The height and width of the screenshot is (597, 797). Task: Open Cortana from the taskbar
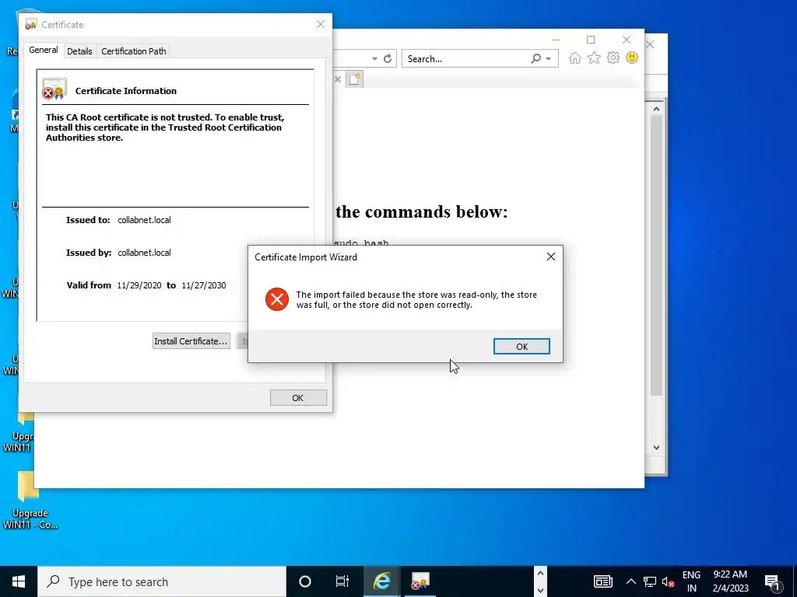304,581
